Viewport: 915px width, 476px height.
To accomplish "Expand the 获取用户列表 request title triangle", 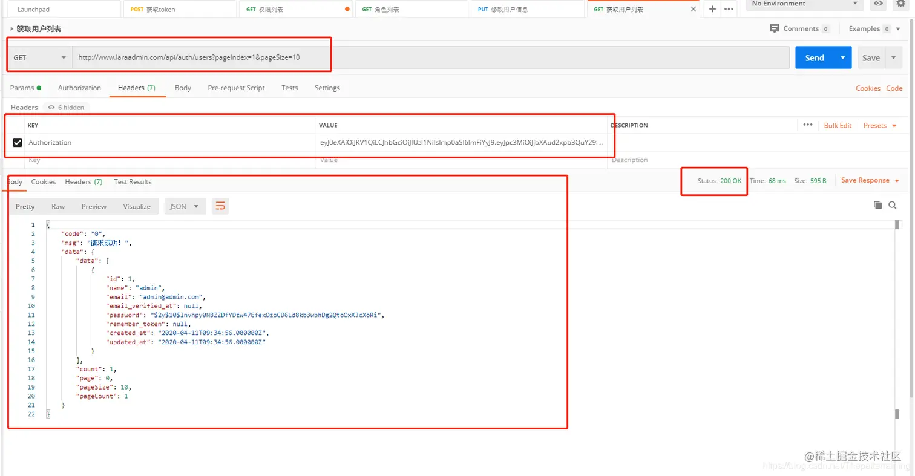I will (x=12, y=29).
